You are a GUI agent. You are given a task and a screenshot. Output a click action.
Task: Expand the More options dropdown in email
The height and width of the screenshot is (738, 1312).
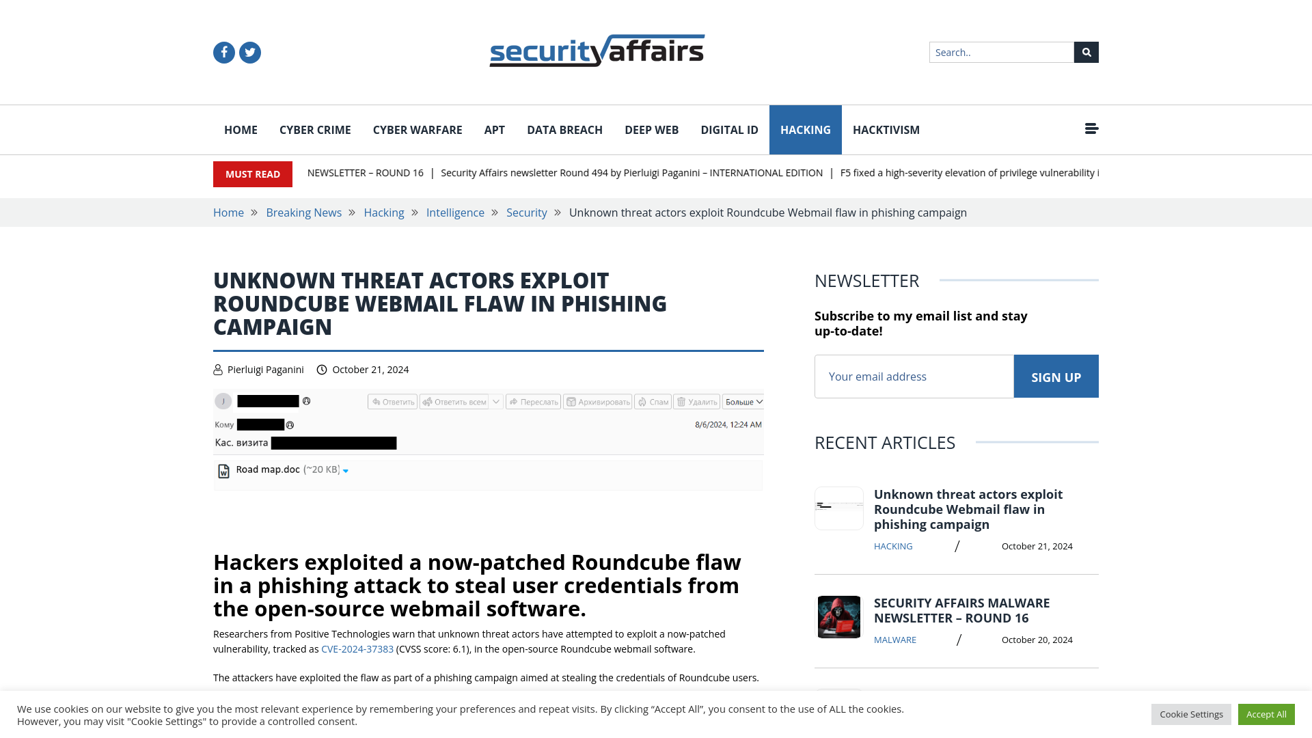pyautogui.click(x=743, y=402)
